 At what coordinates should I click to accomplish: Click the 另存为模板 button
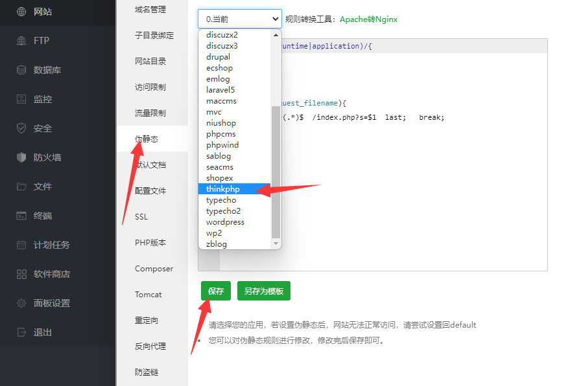(x=263, y=291)
